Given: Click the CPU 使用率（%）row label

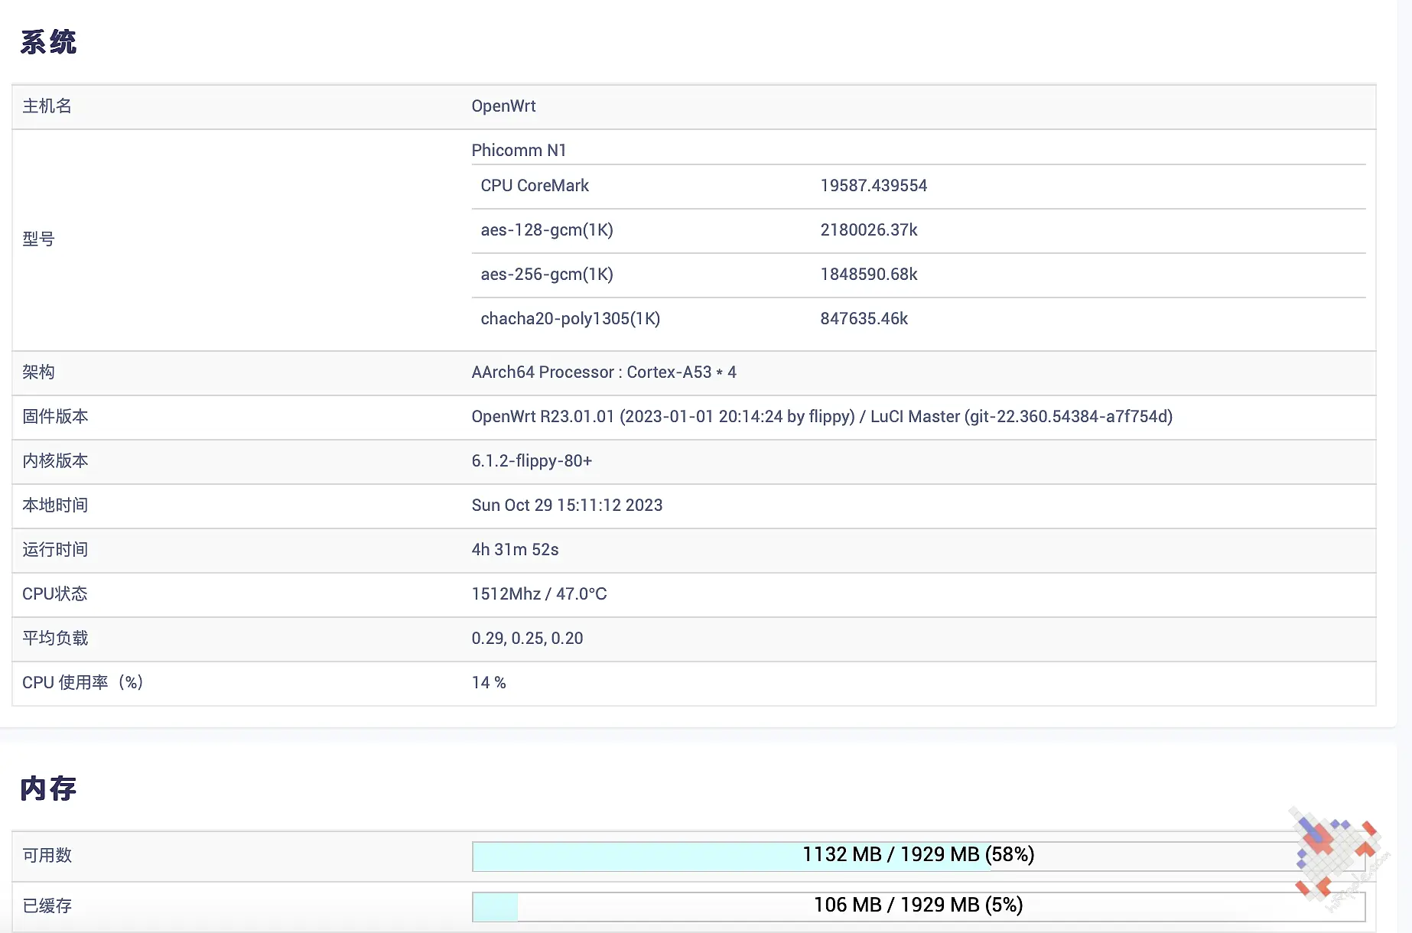Looking at the screenshot, I should click(x=83, y=683).
